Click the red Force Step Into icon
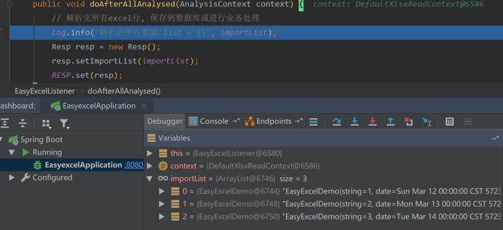 [x=372, y=121]
